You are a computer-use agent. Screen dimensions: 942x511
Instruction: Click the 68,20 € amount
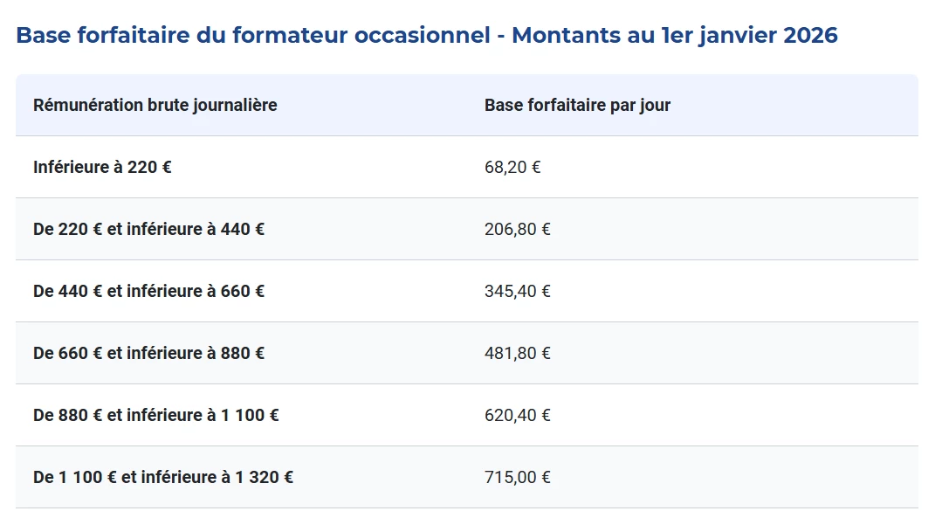[x=512, y=167]
